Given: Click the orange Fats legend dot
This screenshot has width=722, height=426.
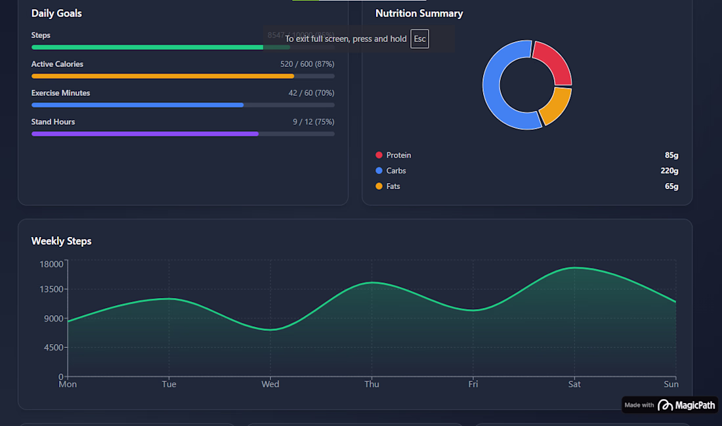Looking at the screenshot, I should (x=379, y=186).
